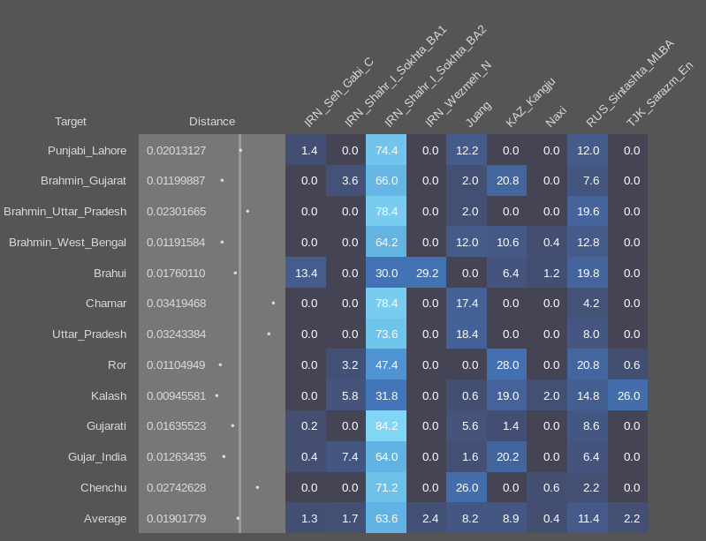Click the 29.2 cell in Brahui row
Viewport: 706px width, 541px height.
427,273
